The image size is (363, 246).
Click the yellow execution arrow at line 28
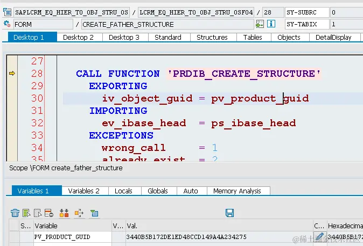tap(12, 74)
